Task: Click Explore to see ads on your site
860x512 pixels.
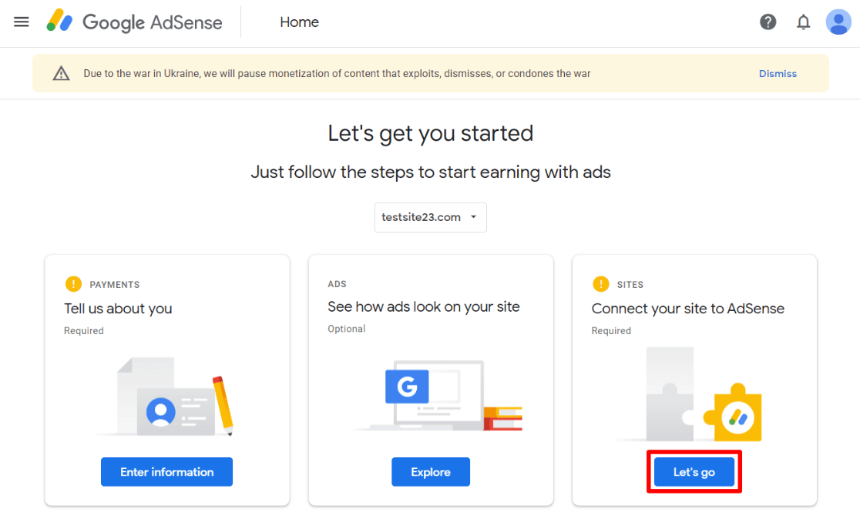Action: pyautogui.click(x=430, y=471)
